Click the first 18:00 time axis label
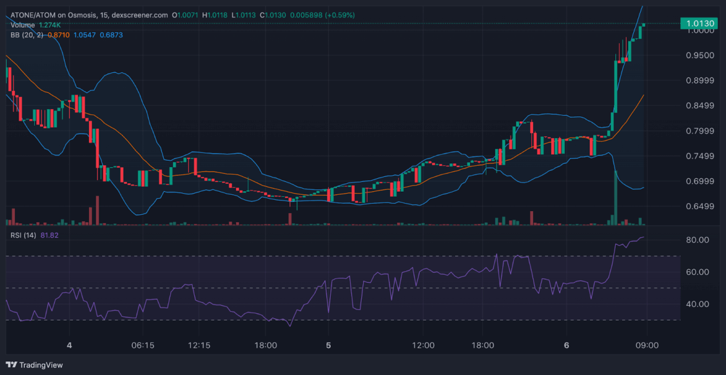The image size is (726, 375). 266,345
